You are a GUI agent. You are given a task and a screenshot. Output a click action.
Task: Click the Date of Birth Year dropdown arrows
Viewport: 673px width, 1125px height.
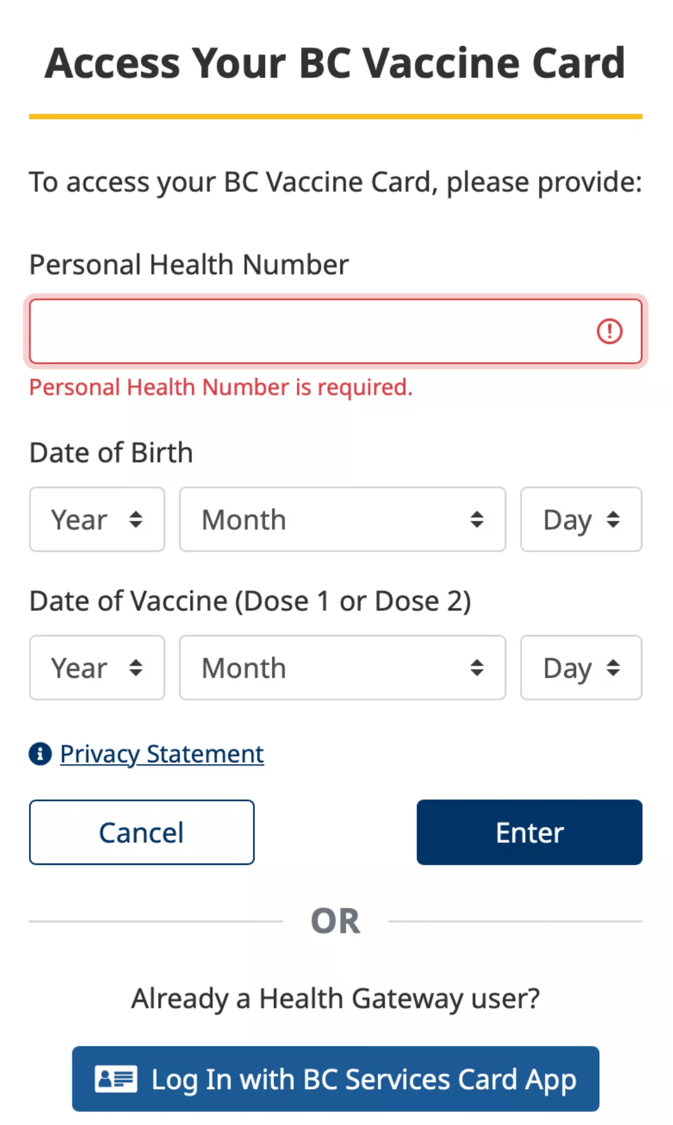click(136, 520)
